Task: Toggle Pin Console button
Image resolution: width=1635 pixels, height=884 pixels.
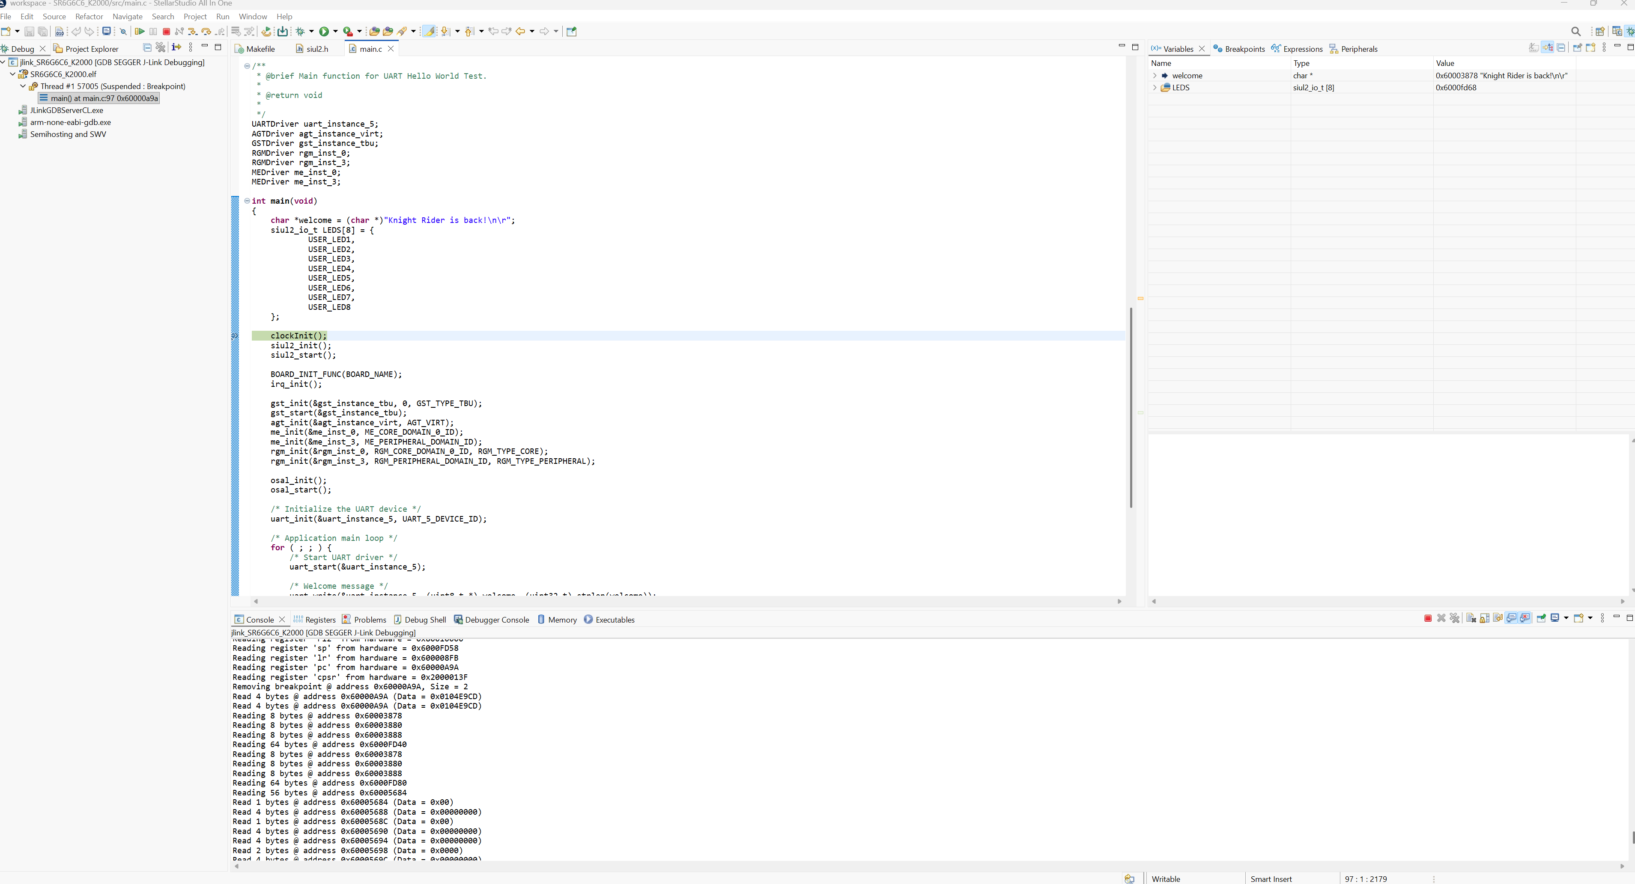Action: pyautogui.click(x=1541, y=618)
